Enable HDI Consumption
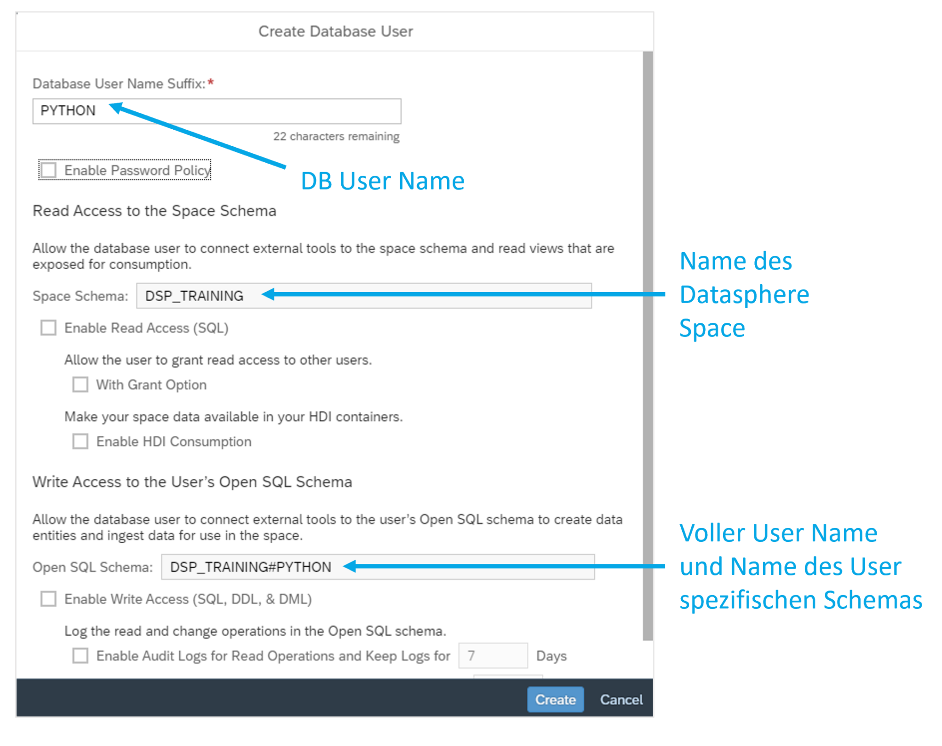The image size is (942, 746). pyautogui.click(x=80, y=442)
